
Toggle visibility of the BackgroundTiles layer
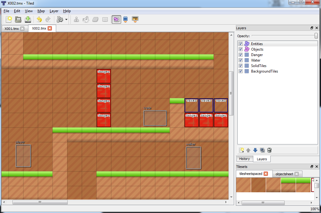[240, 71]
